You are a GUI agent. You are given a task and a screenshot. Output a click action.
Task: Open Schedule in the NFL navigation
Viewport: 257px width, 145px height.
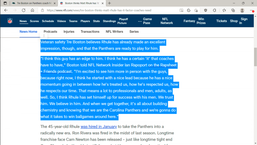pyautogui.click(x=48, y=21)
